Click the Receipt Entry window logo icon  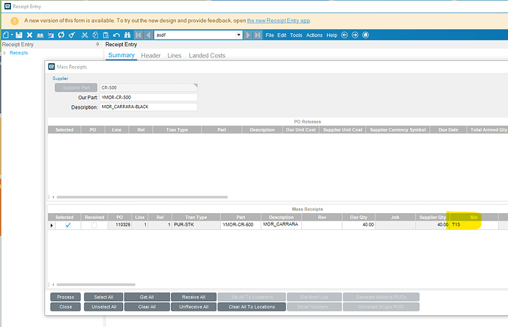(x=7, y=6)
